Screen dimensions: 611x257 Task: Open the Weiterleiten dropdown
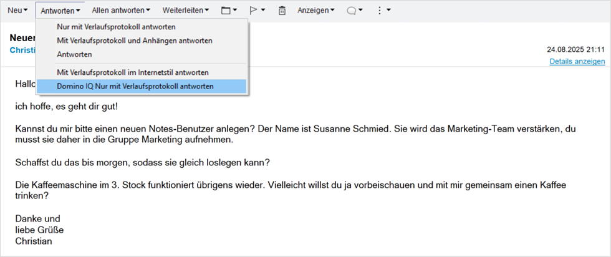[185, 11]
